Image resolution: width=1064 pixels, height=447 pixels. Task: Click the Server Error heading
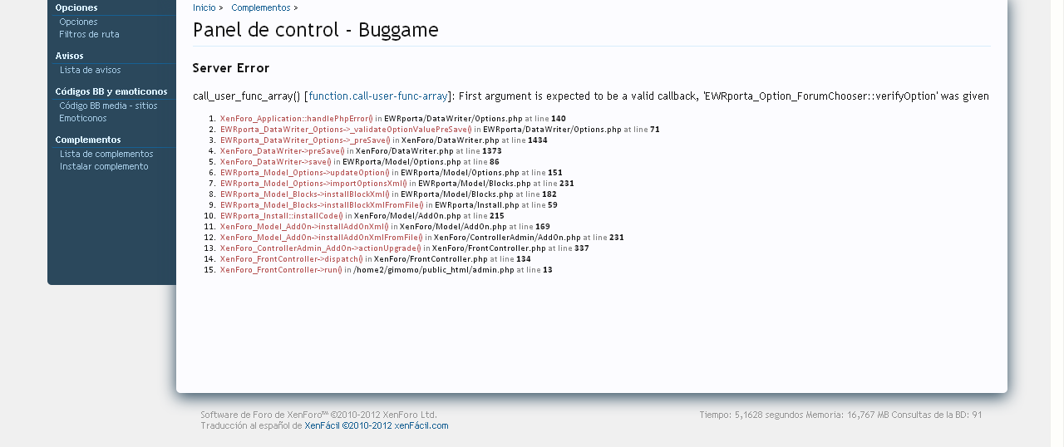[x=231, y=68]
